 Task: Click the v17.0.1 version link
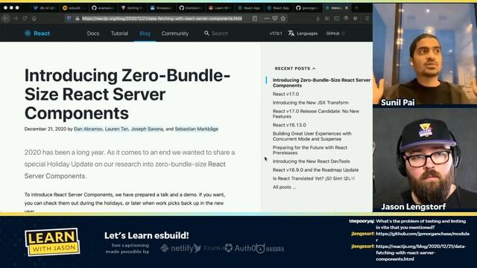(276, 33)
